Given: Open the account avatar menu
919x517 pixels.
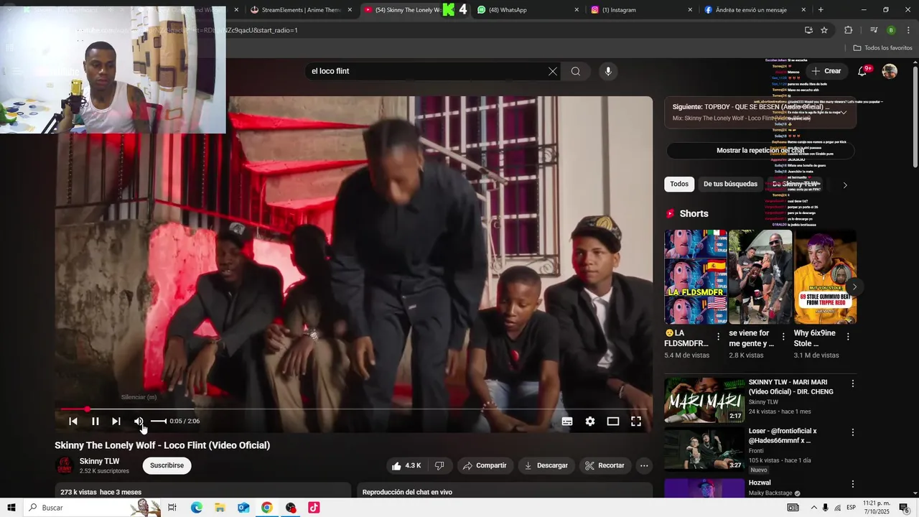Looking at the screenshot, I should coord(890,71).
